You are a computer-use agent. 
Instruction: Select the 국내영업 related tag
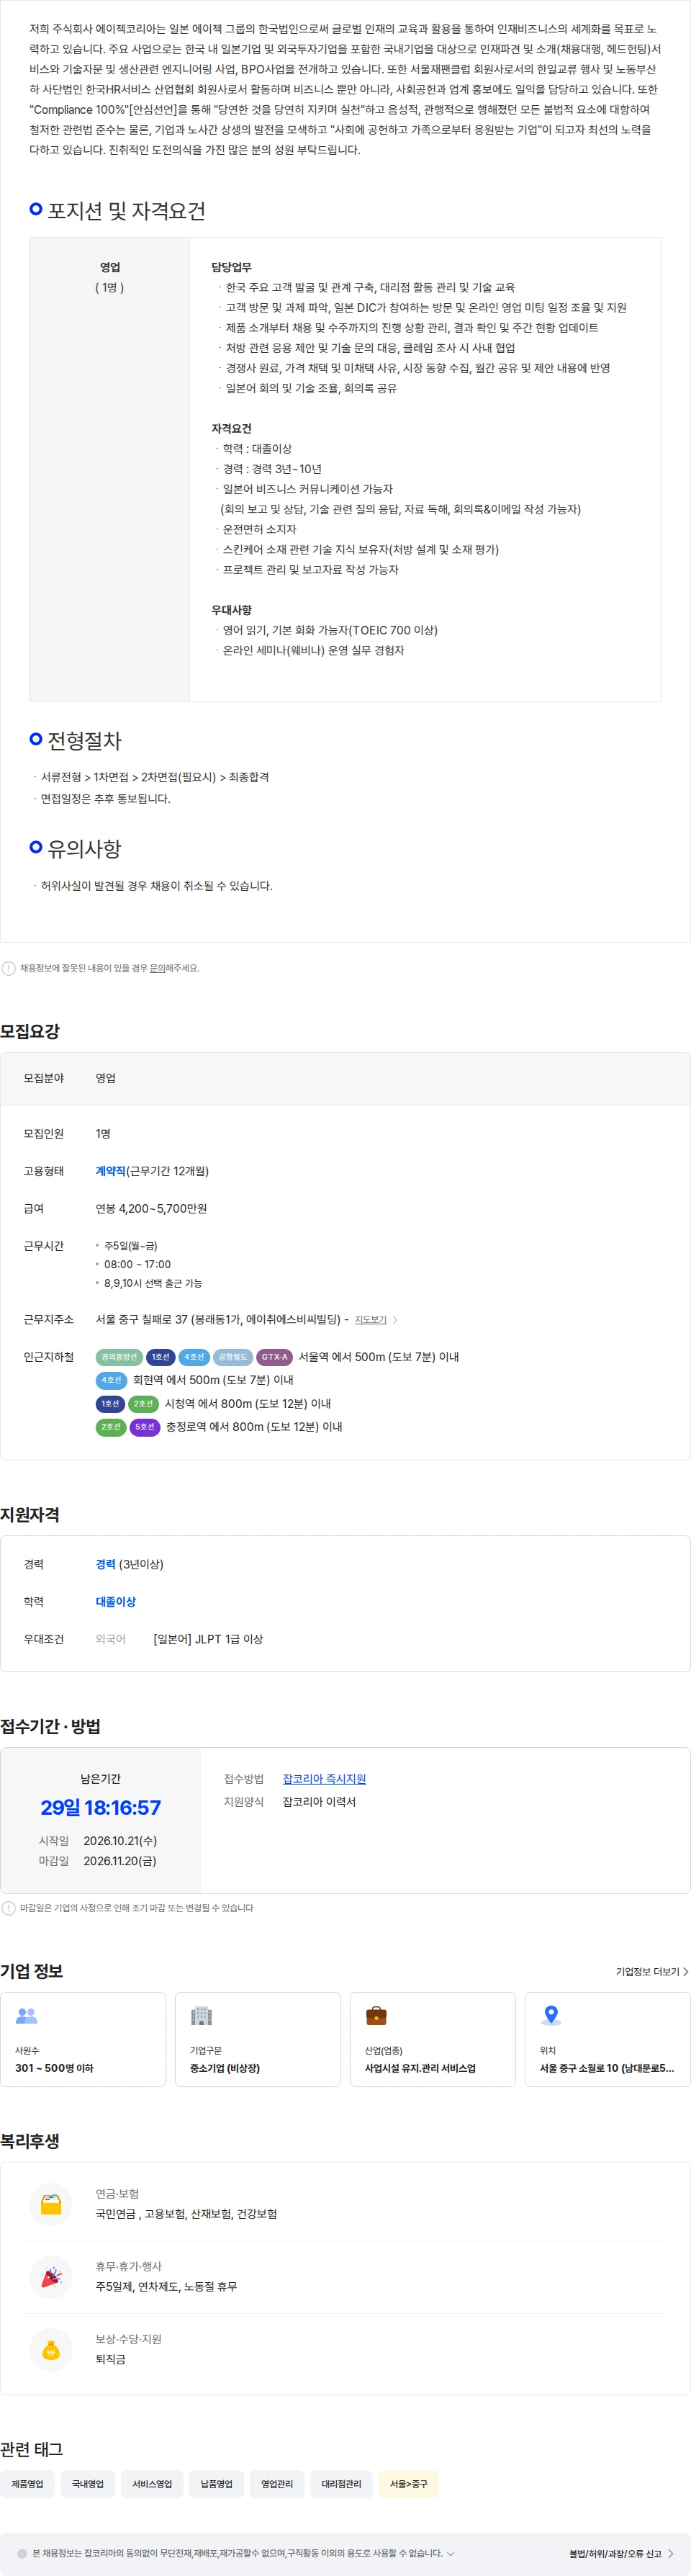pos(88,2484)
